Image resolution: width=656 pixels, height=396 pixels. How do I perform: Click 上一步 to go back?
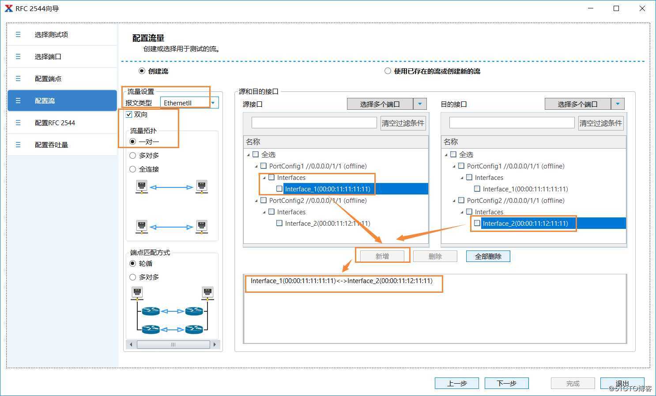point(457,383)
